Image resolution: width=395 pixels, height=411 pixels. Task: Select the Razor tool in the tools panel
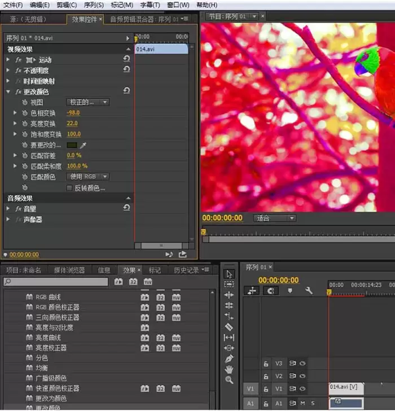(x=229, y=326)
